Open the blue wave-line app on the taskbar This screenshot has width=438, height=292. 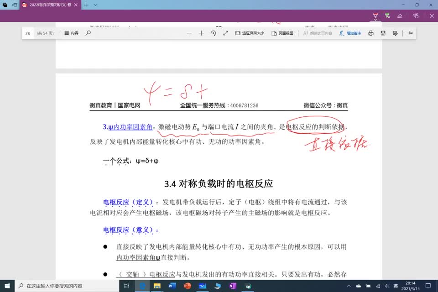(x=203, y=286)
